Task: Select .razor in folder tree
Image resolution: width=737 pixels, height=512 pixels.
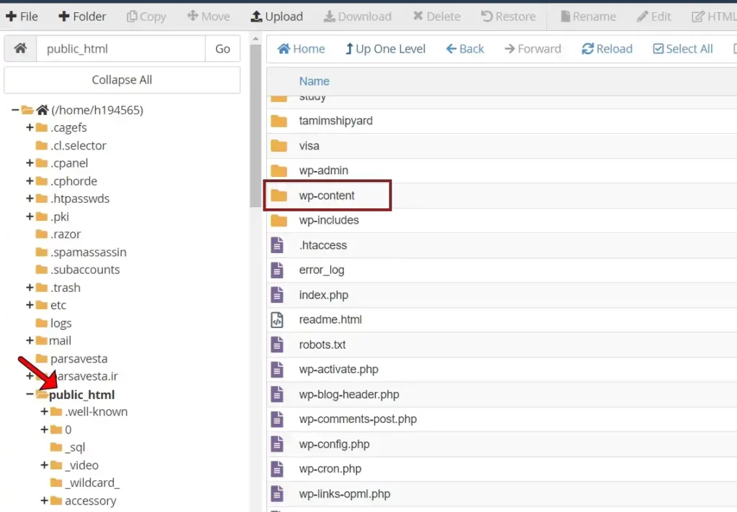Action: (65, 234)
